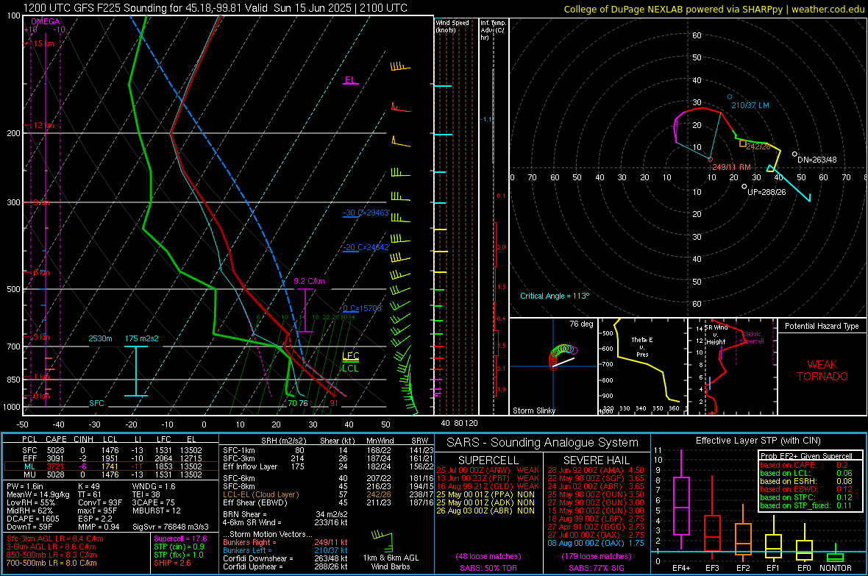Viewport: 868px width, 576px height.
Task: Click the SR Wind v. Height label
Action: [716, 335]
